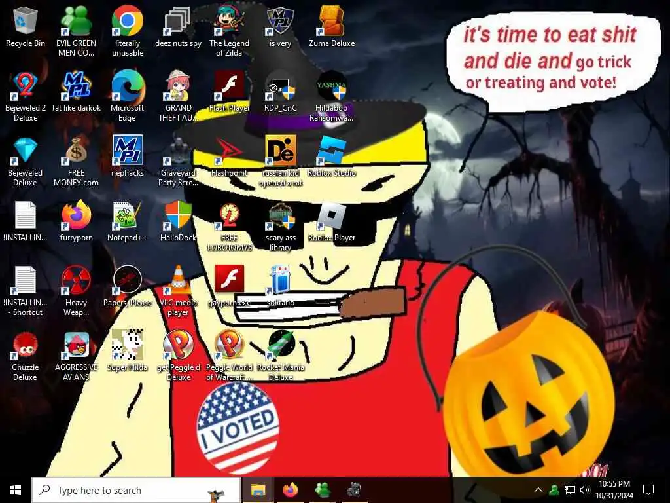Open VLC media player shortcut
This screenshot has height=503, width=670.
178,291
